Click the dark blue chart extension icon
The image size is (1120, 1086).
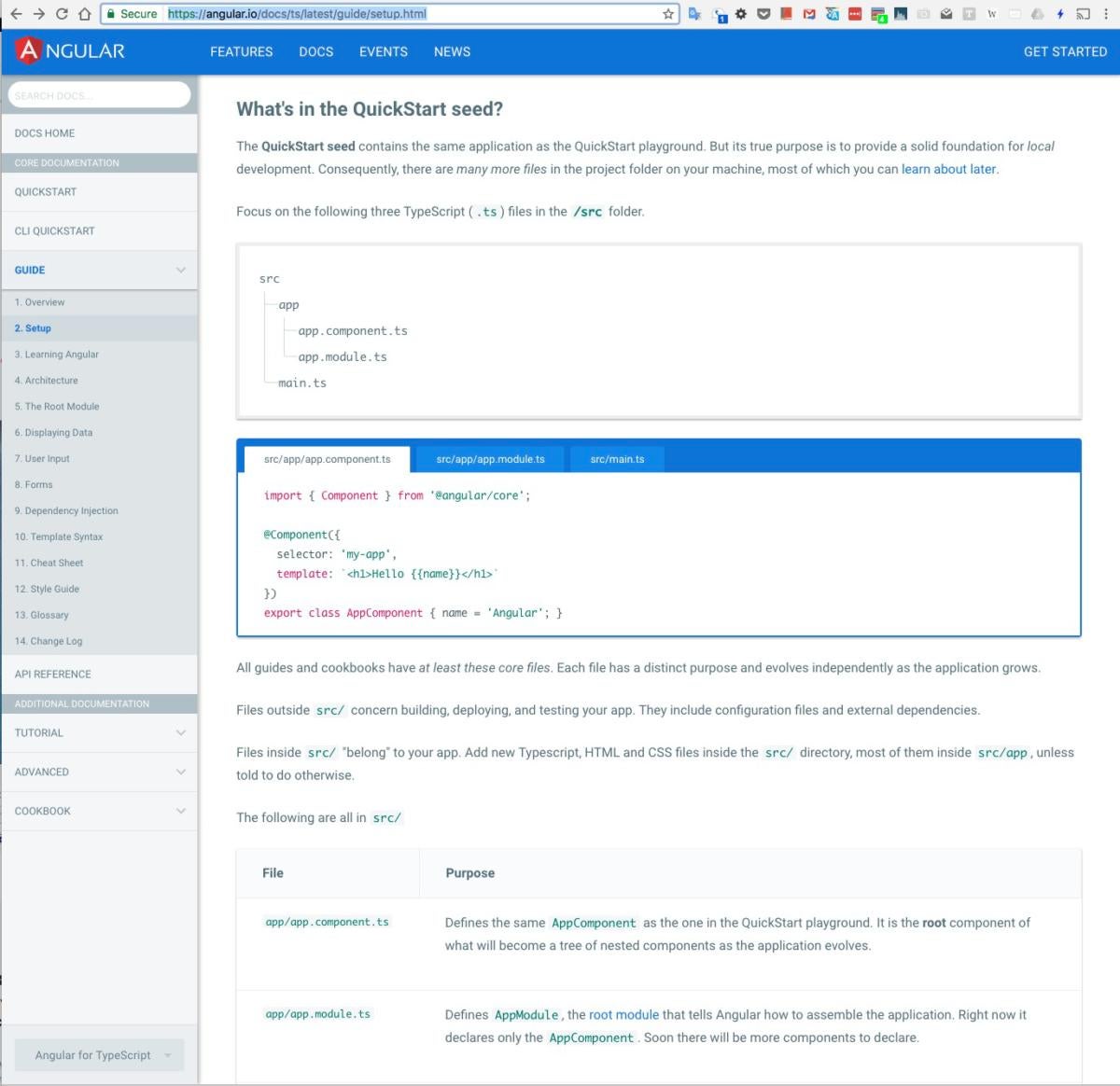click(901, 14)
